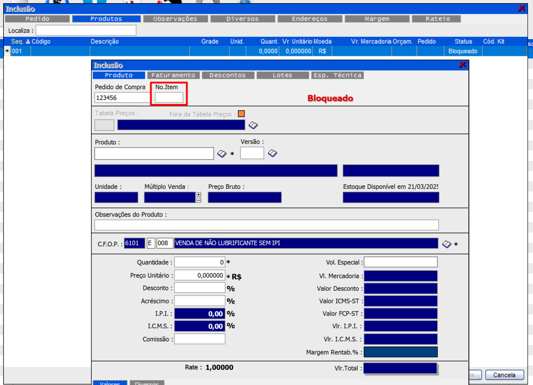The height and width of the screenshot is (385, 533).
Task: Close the inner Inclusão product dialog
Action: click(462, 65)
